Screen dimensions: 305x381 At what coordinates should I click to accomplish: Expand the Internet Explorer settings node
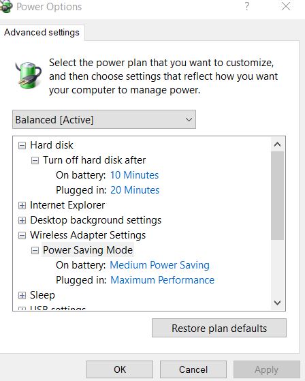[x=22, y=206]
